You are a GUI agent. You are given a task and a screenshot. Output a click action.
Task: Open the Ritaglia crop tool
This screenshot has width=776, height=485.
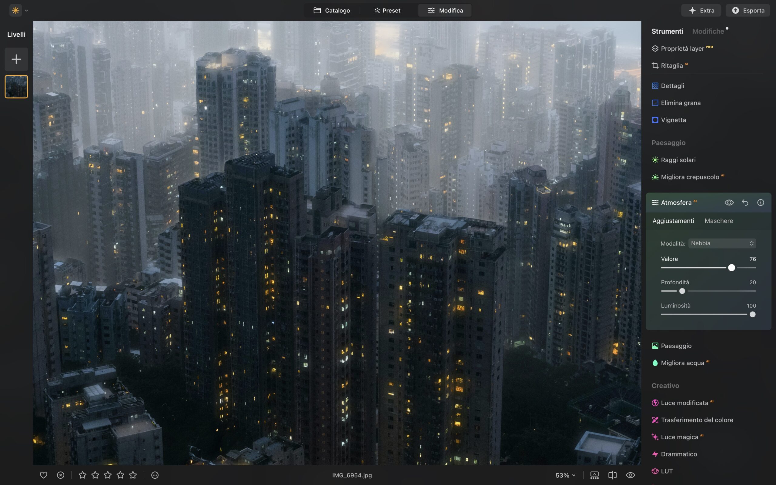671,65
